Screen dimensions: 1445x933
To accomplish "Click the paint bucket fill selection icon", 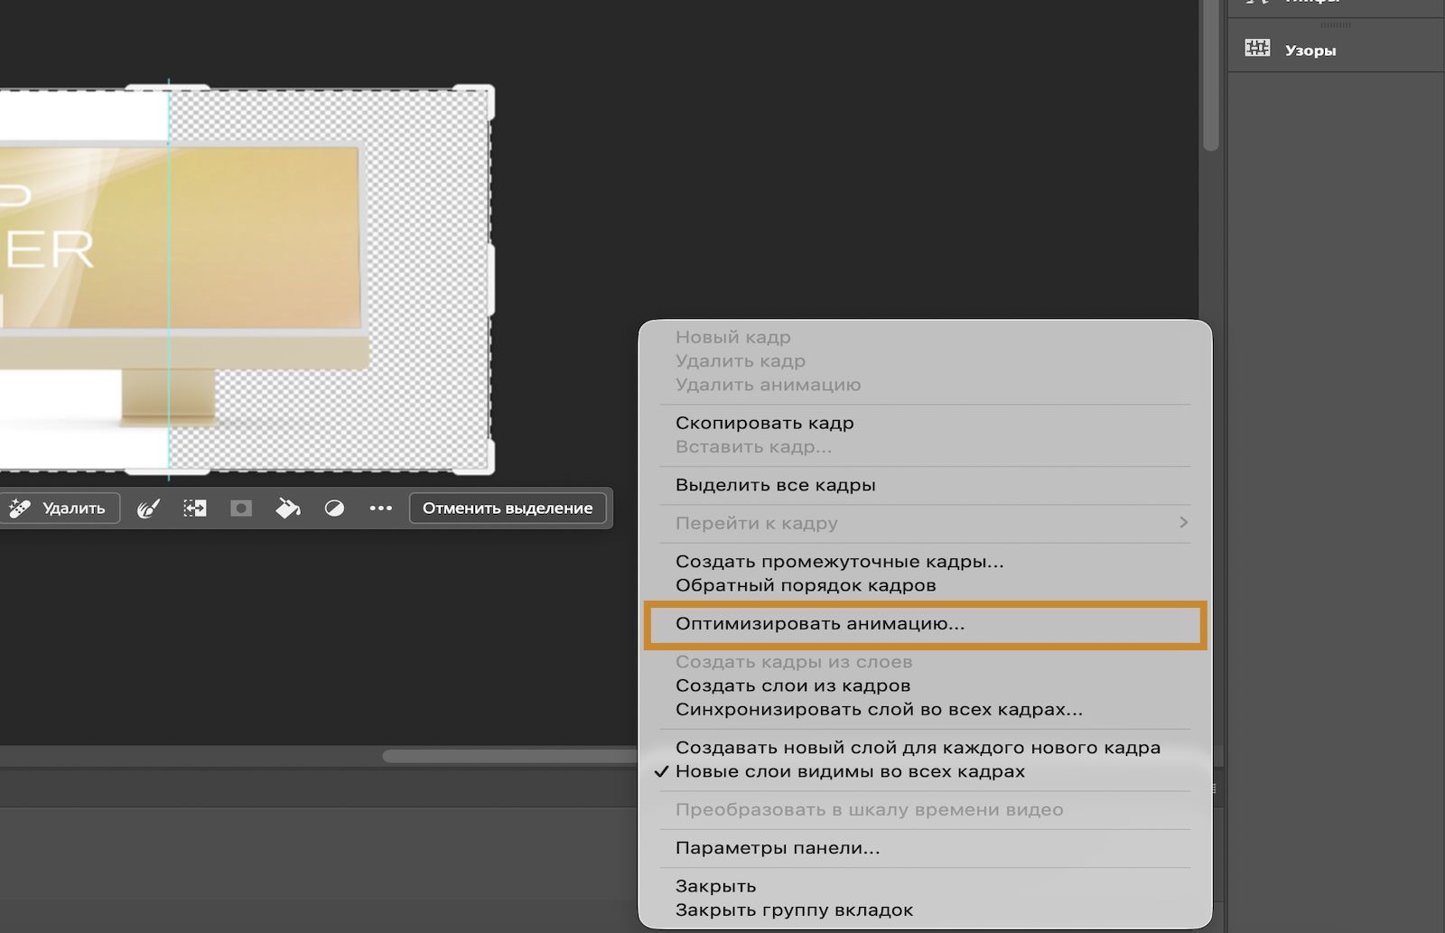I will click(x=287, y=508).
